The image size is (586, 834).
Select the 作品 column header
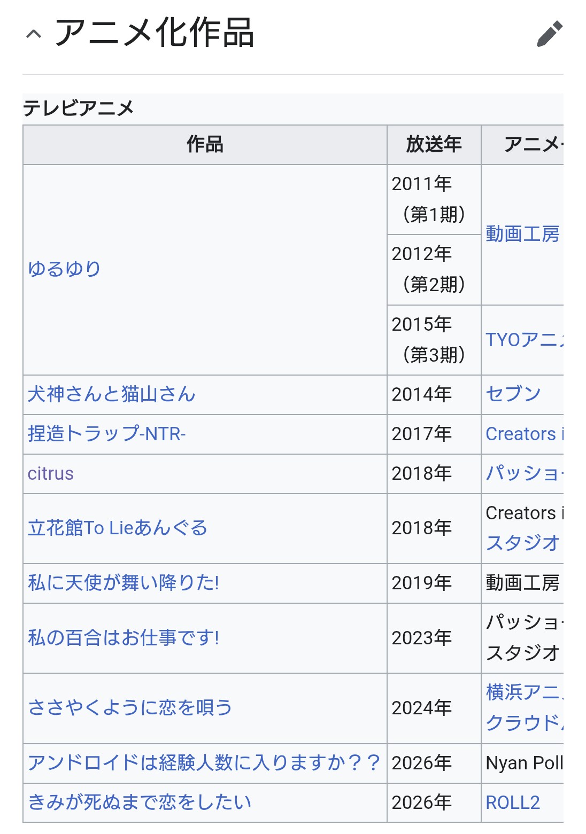[x=205, y=145]
